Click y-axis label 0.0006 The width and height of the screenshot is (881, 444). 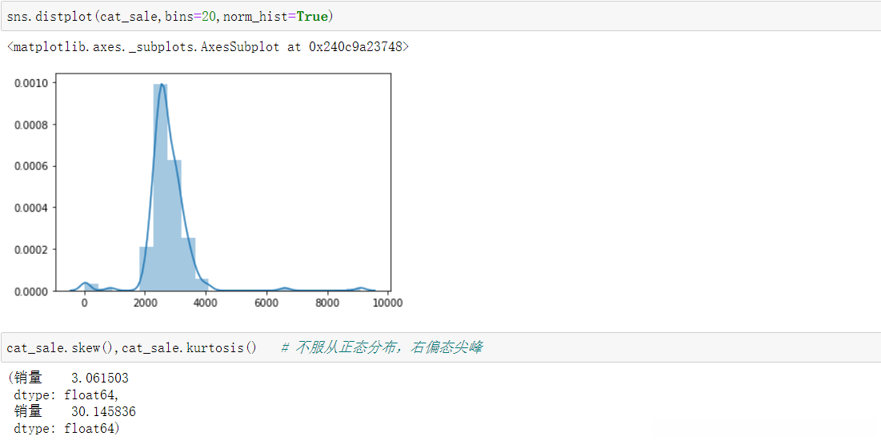[x=31, y=166]
